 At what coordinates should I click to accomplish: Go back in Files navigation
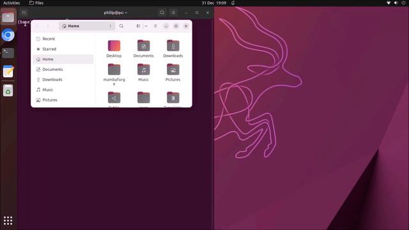tap(37, 26)
